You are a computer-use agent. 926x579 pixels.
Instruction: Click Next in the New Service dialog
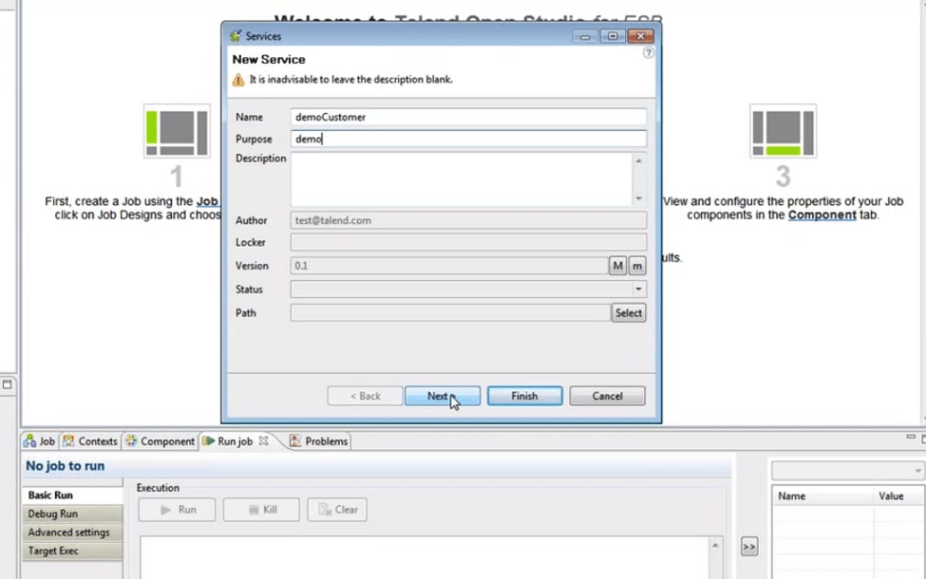coord(443,396)
